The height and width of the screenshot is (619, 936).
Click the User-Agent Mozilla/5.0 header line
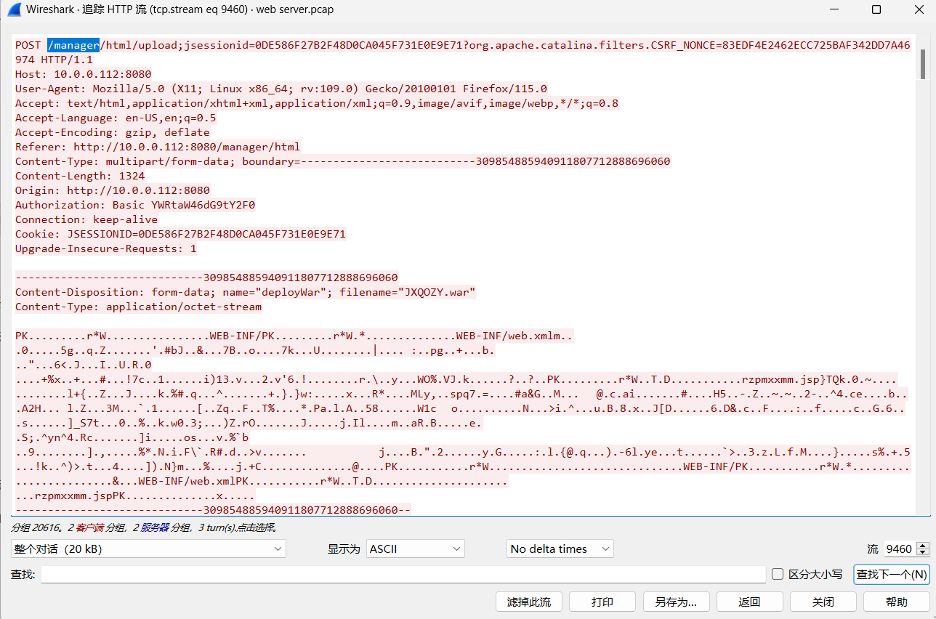[x=281, y=89]
